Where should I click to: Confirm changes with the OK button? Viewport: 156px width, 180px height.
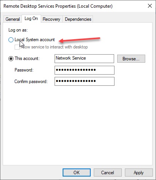[76, 173]
